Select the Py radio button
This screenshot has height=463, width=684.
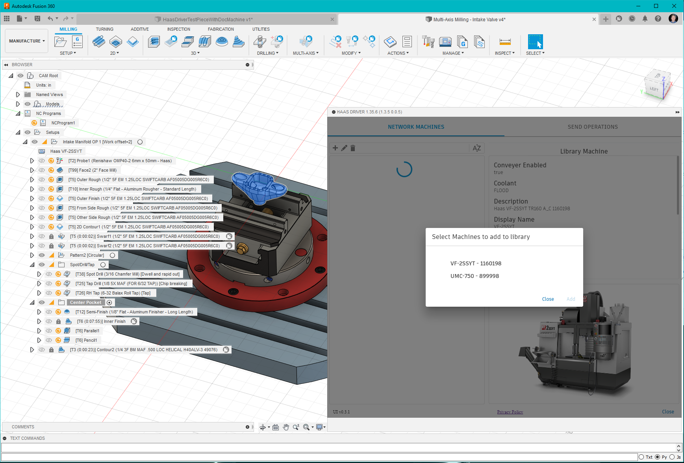tap(657, 457)
